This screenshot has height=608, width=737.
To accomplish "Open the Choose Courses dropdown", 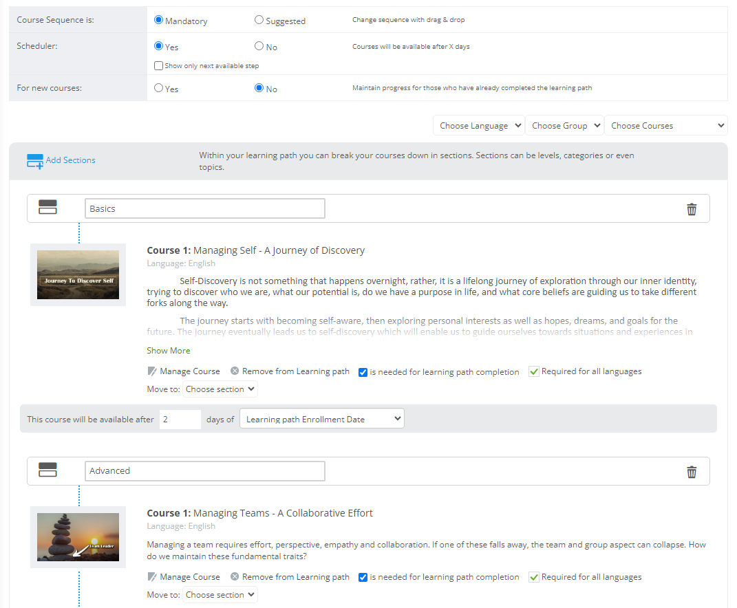I will pyautogui.click(x=665, y=125).
